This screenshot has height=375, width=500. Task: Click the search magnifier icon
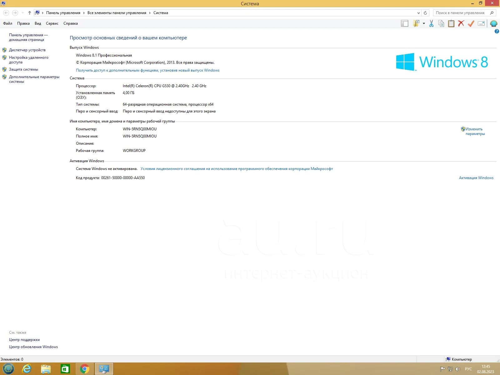click(492, 13)
